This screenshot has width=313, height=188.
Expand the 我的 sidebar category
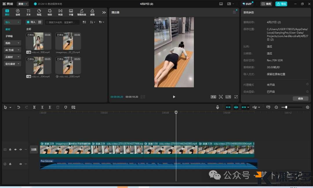(x=12, y=43)
